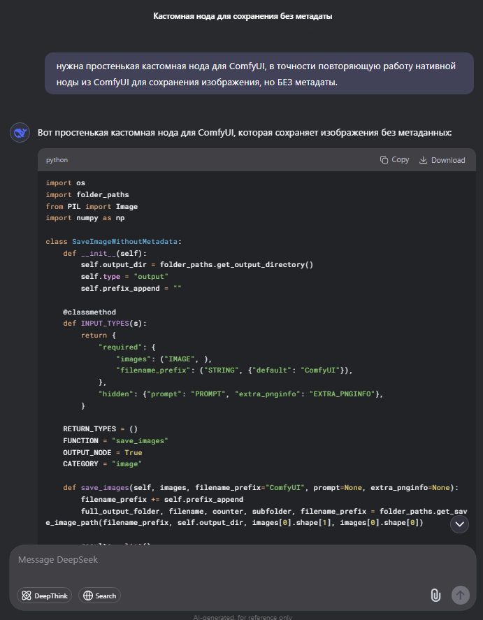This screenshot has height=620, width=483.
Task: Focus the Message DeepSeek input field
Action: click(243, 560)
